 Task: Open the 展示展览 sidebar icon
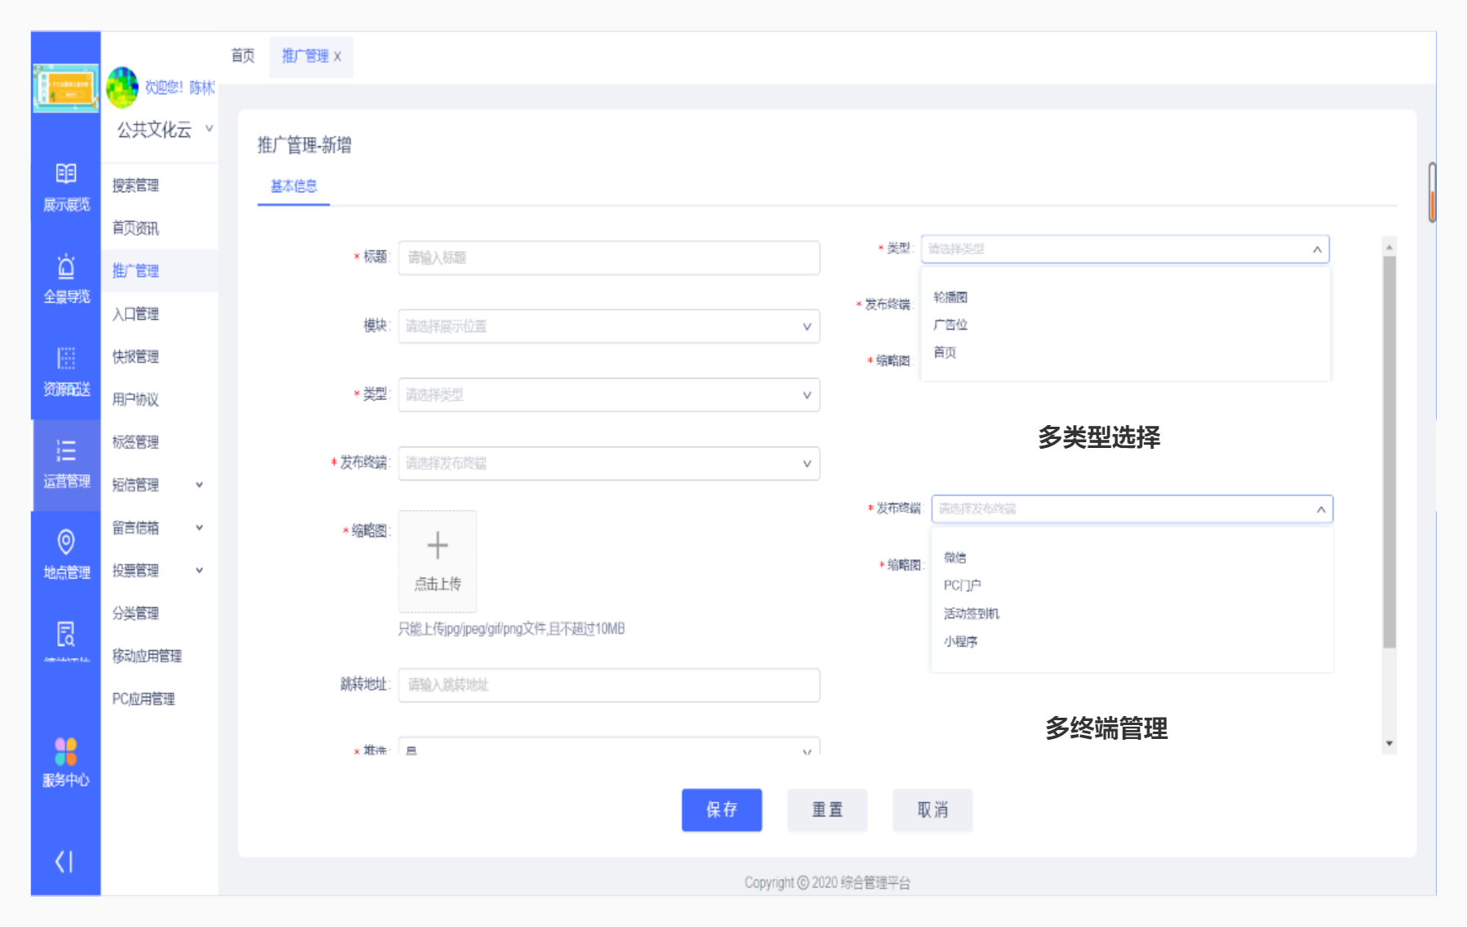tap(66, 187)
